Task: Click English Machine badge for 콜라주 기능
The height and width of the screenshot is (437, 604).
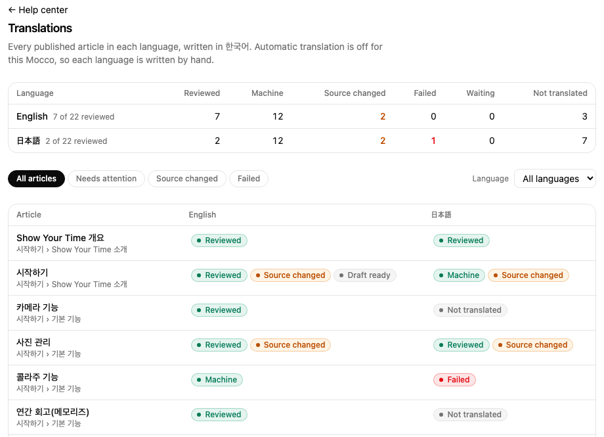Action: tap(217, 380)
